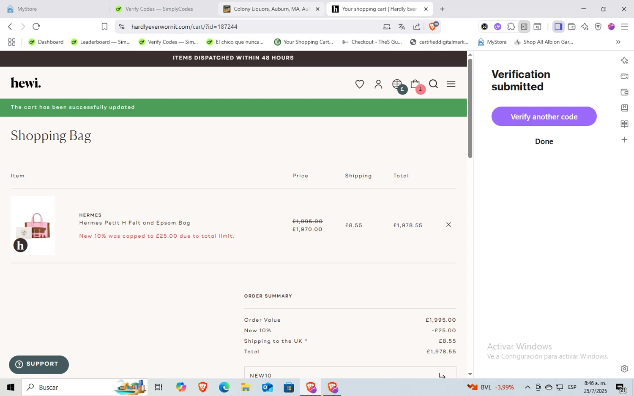This screenshot has width=634, height=396.
Task: Click the translate page icon
Action: click(402, 27)
